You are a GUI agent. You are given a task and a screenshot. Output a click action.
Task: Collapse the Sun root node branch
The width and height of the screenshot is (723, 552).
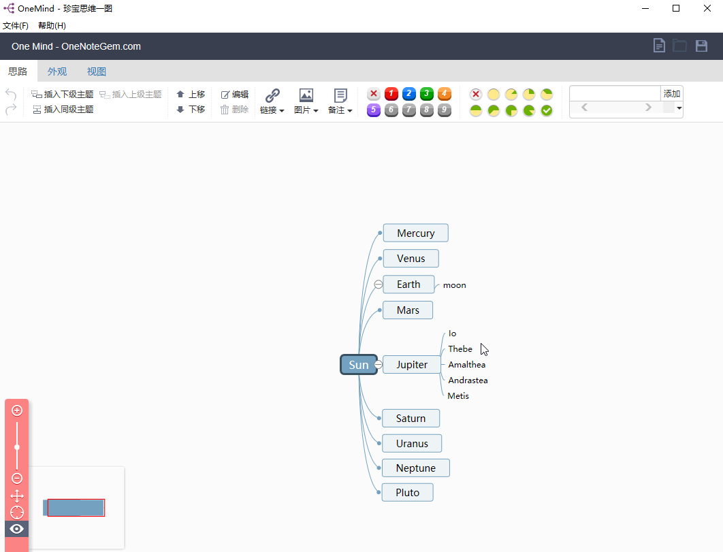(378, 365)
